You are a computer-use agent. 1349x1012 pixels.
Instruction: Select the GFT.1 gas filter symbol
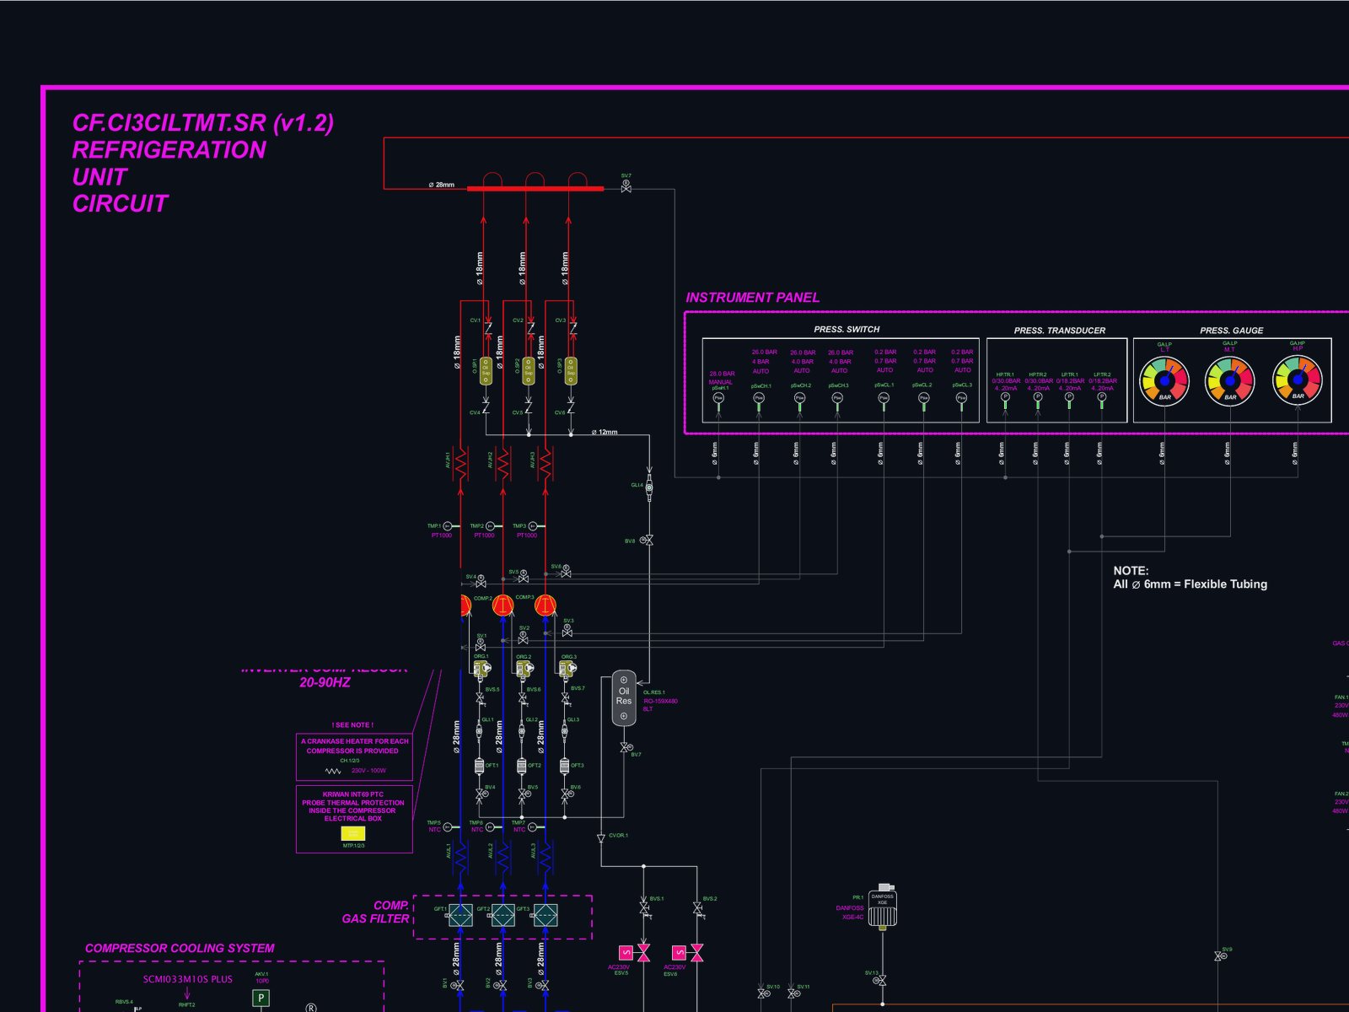coord(460,915)
